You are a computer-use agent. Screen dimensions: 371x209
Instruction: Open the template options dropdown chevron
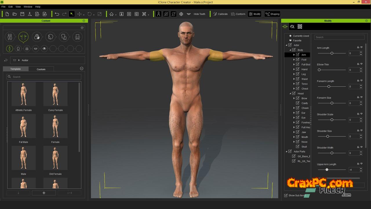(81, 69)
